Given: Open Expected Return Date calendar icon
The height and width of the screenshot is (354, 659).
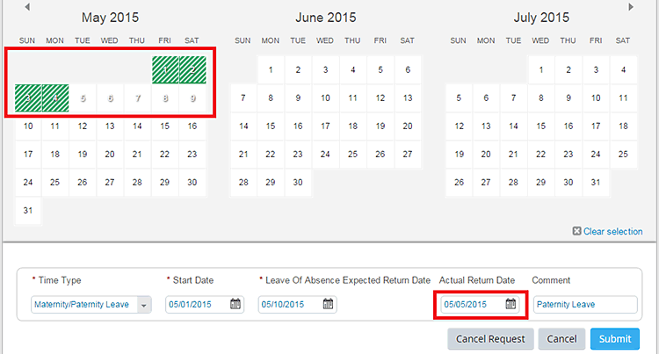Looking at the screenshot, I should 328,305.
